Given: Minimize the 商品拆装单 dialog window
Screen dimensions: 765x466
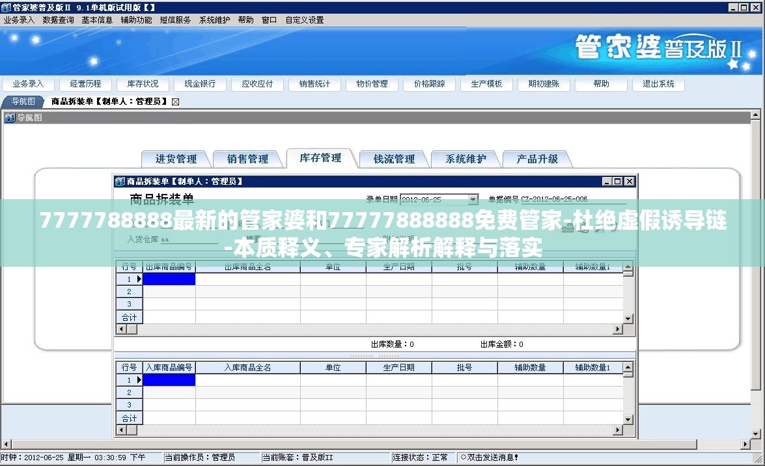Looking at the screenshot, I should click(607, 182).
